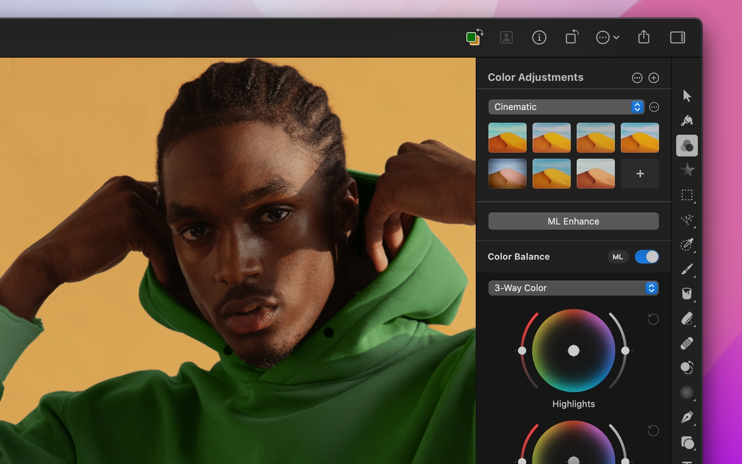This screenshot has width=742, height=464.
Task: Click the Highlights label under the wheel
Action: click(x=574, y=404)
